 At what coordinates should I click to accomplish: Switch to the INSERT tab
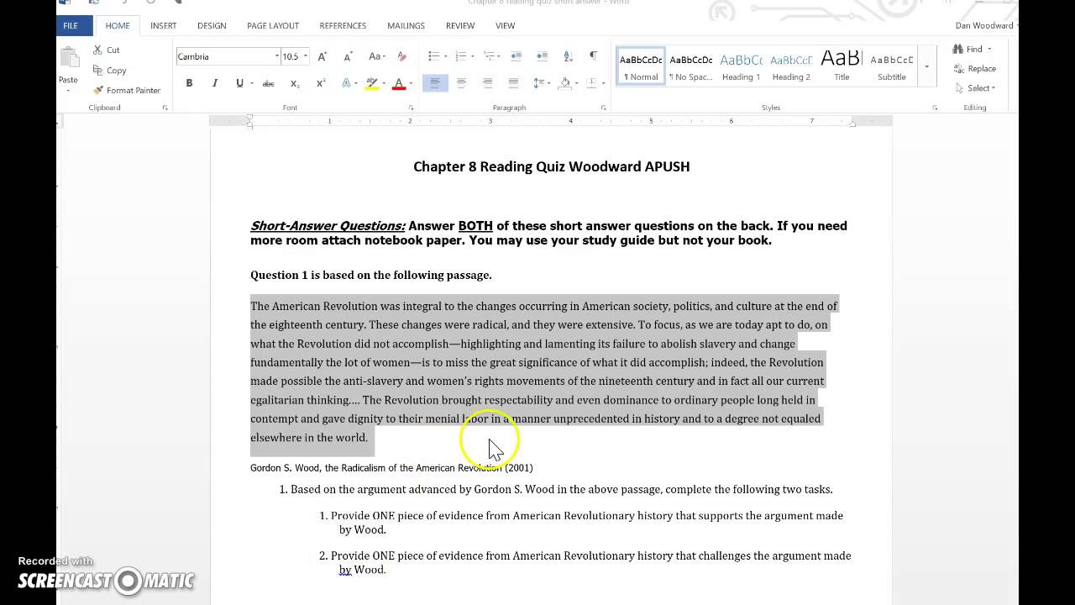163,25
